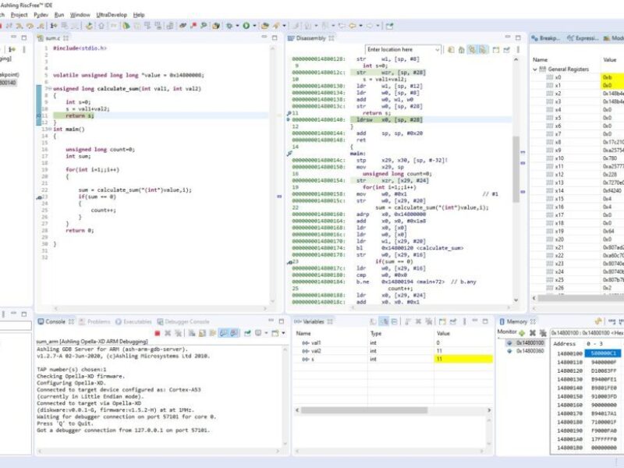
Task: Click the Collapse All icon in the Variables panel
Action: [x=395, y=321]
